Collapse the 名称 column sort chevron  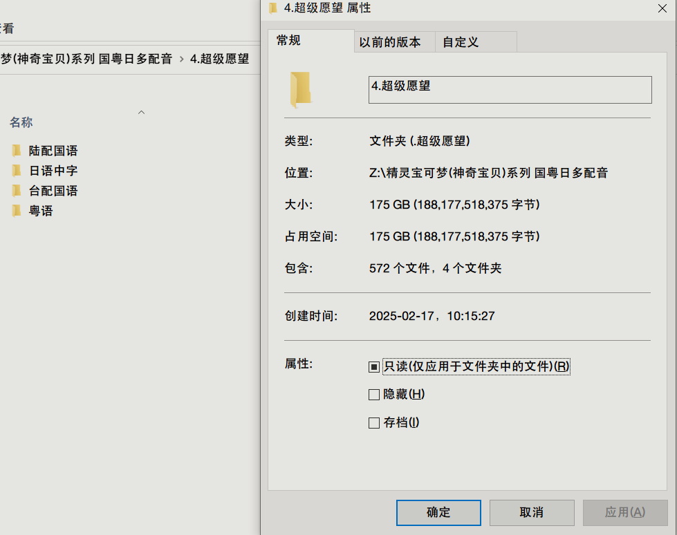tap(141, 111)
